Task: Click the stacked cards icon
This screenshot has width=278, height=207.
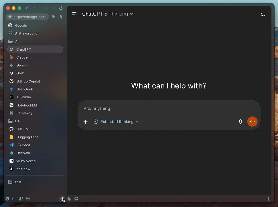Action: tap(21, 199)
